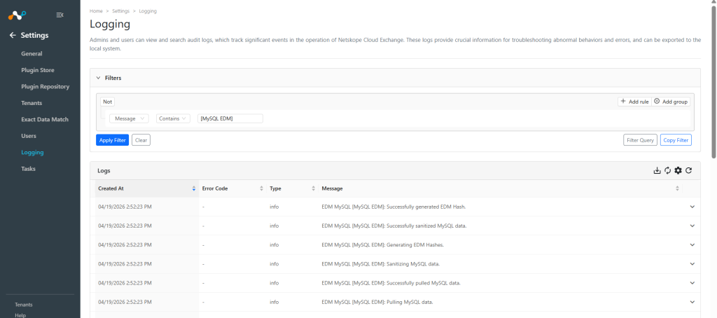The image size is (717, 318).
Task: Expand the 'Pulling MySQL data' log row
Action: click(692, 302)
